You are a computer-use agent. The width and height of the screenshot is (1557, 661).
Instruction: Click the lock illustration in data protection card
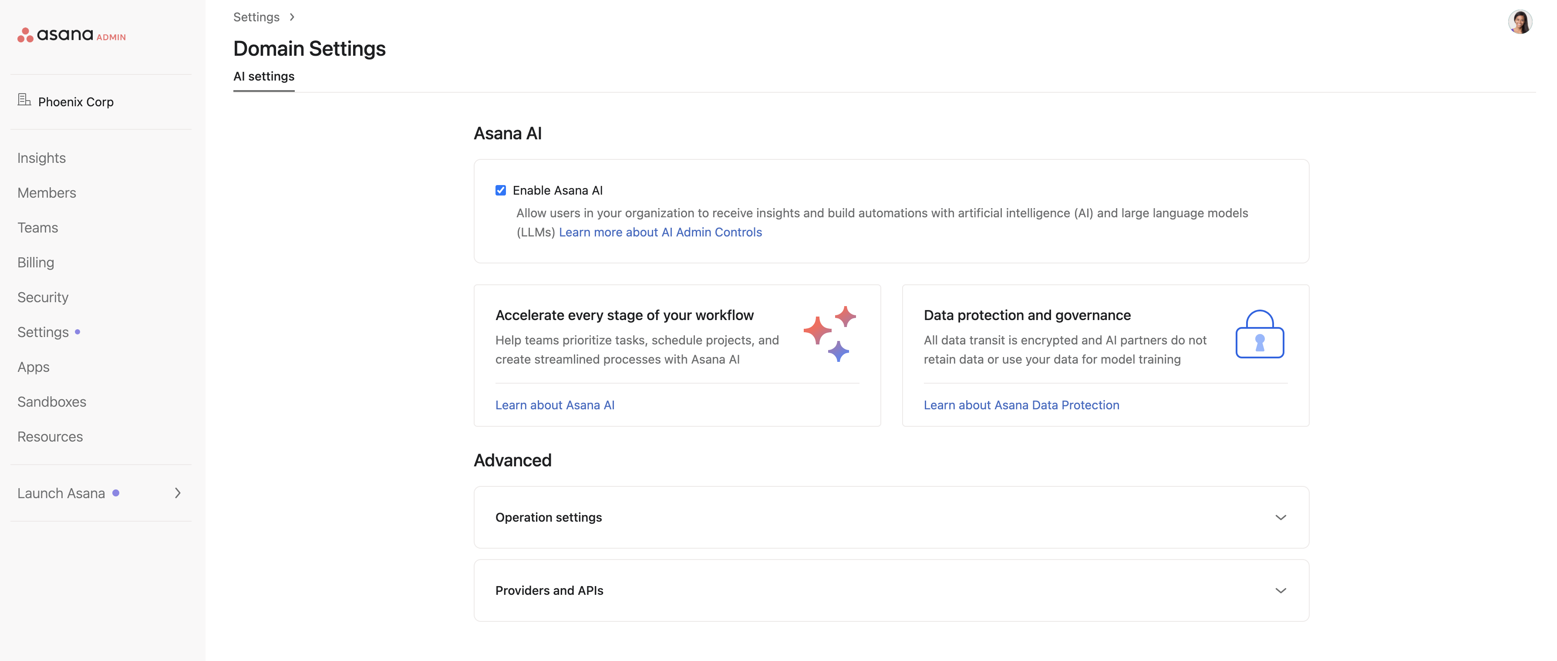point(1260,334)
